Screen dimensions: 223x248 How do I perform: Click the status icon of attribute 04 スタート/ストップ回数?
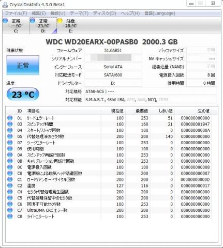pyautogui.click(x=10, y=130)
